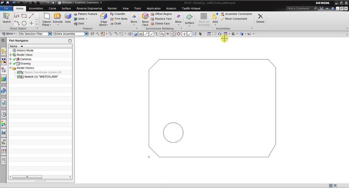Select the Rectangle sketch tool
The width and height of the screenshot is (349, 188).
pyautogui.click(x=24, y=16)
